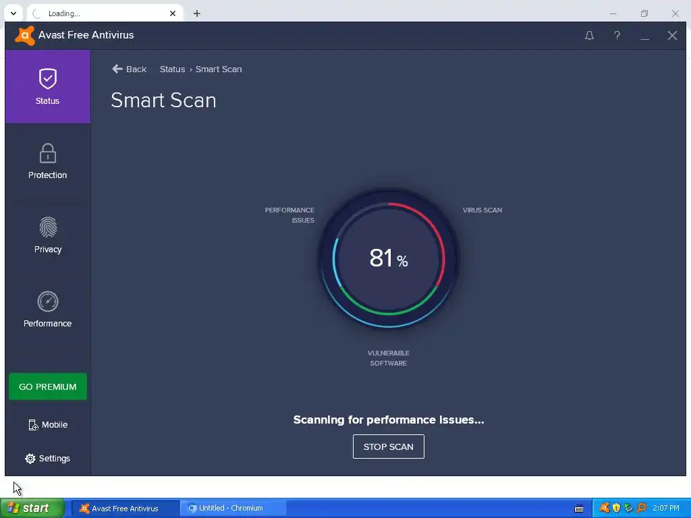
Task: Switch to Avast Free Antivirus taskbar item
Action: pos(125,509)
